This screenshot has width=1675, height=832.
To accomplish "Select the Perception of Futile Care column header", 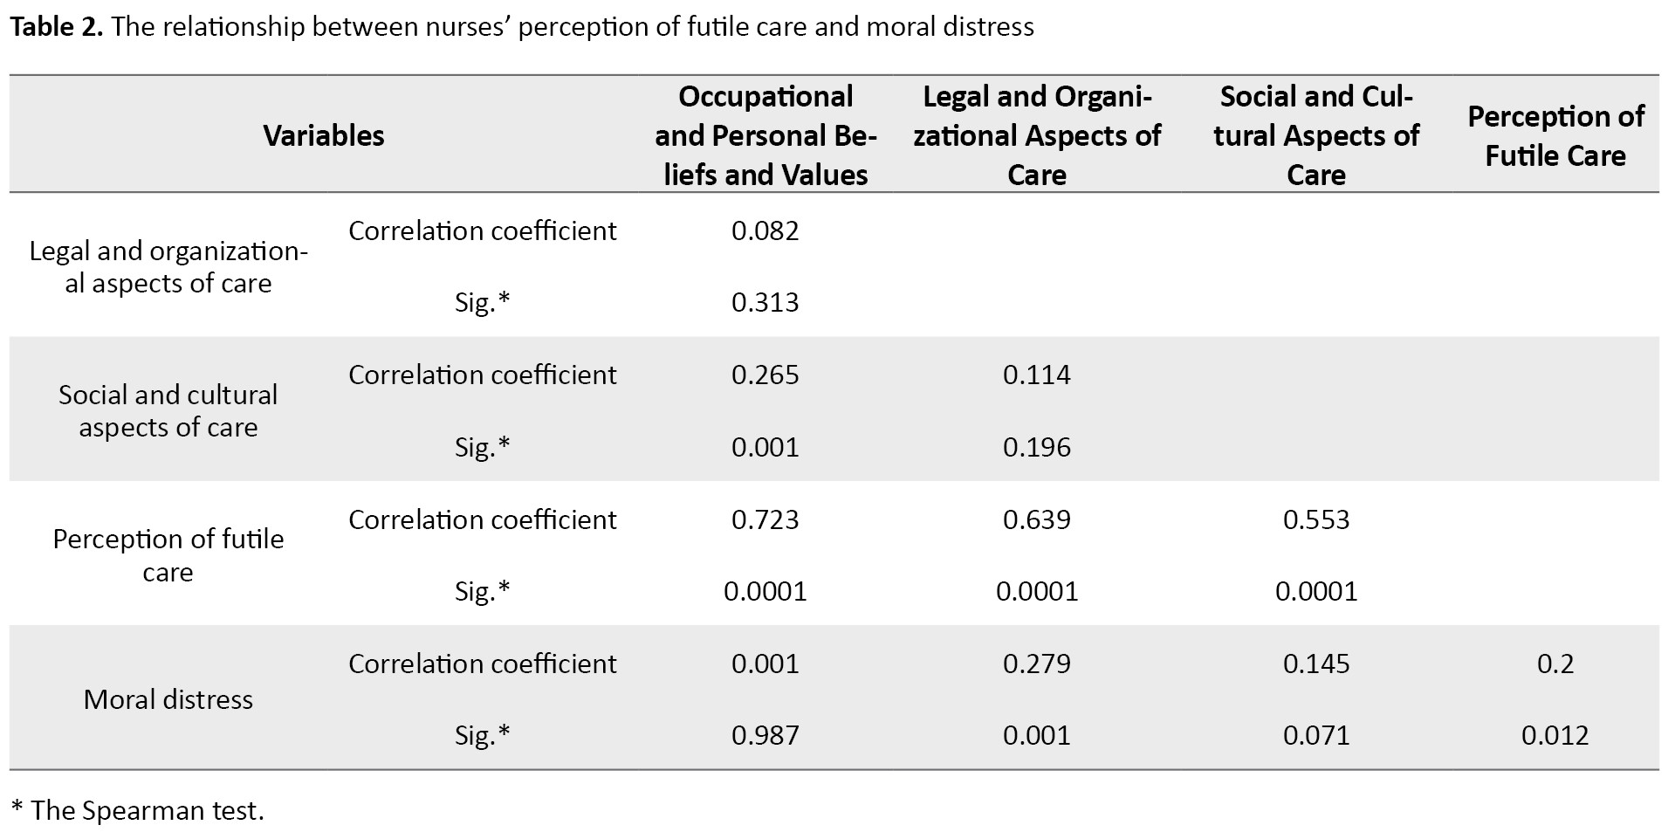I will pyautogui.click(x=1555, y=135).
